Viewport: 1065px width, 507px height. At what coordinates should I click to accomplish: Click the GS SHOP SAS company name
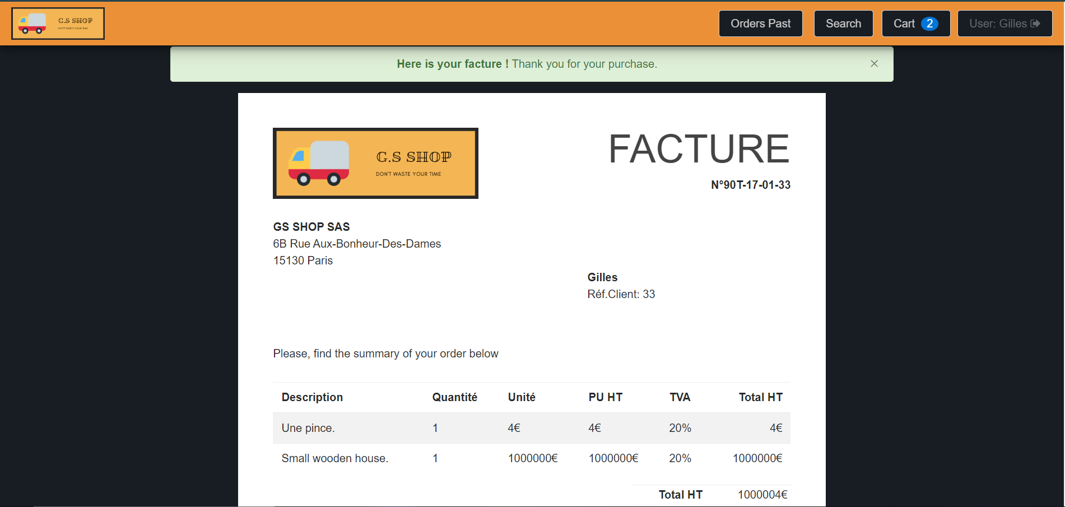(311, 227)
